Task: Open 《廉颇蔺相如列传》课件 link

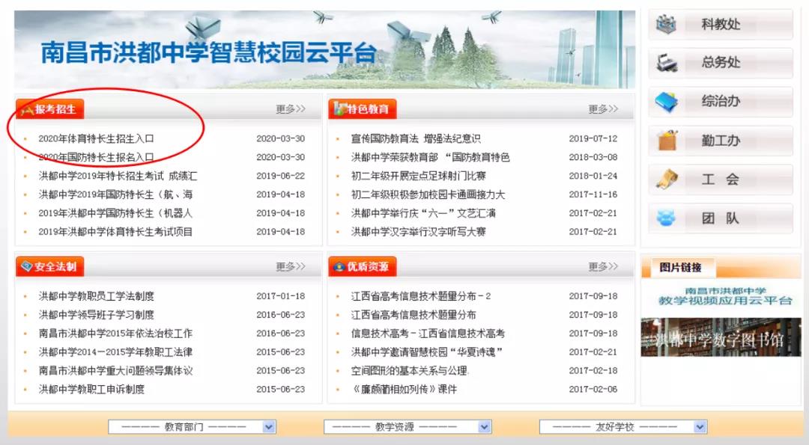Action: [404, 390]
